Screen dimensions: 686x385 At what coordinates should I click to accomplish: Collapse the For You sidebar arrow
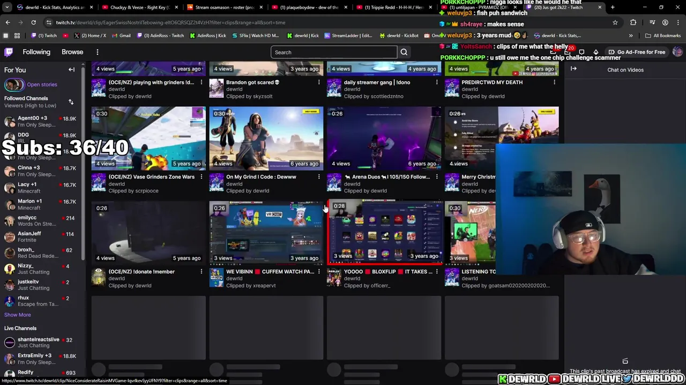pos(71,70)
